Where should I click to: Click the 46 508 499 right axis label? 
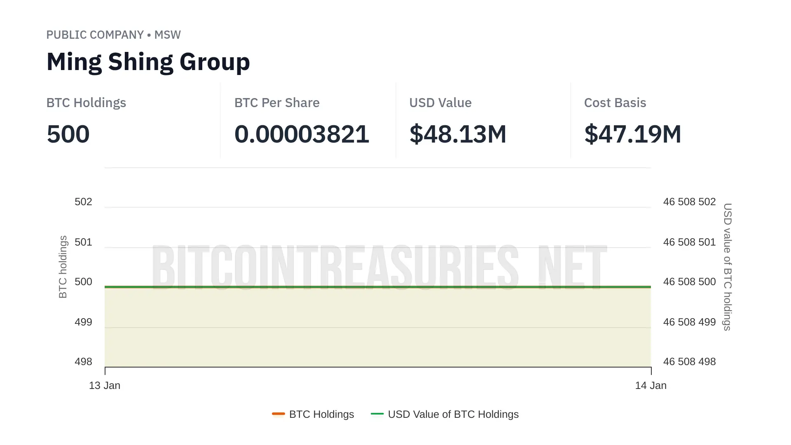click(x=689, y=322)
